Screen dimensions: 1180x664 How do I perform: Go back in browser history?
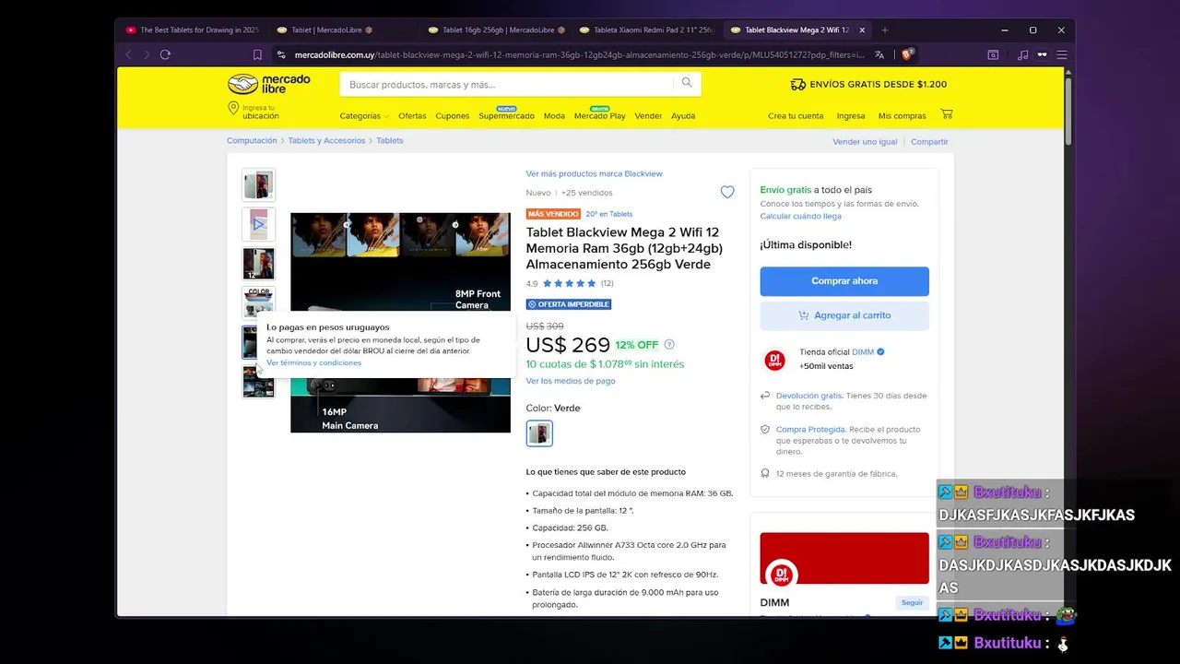click(128, 54)
